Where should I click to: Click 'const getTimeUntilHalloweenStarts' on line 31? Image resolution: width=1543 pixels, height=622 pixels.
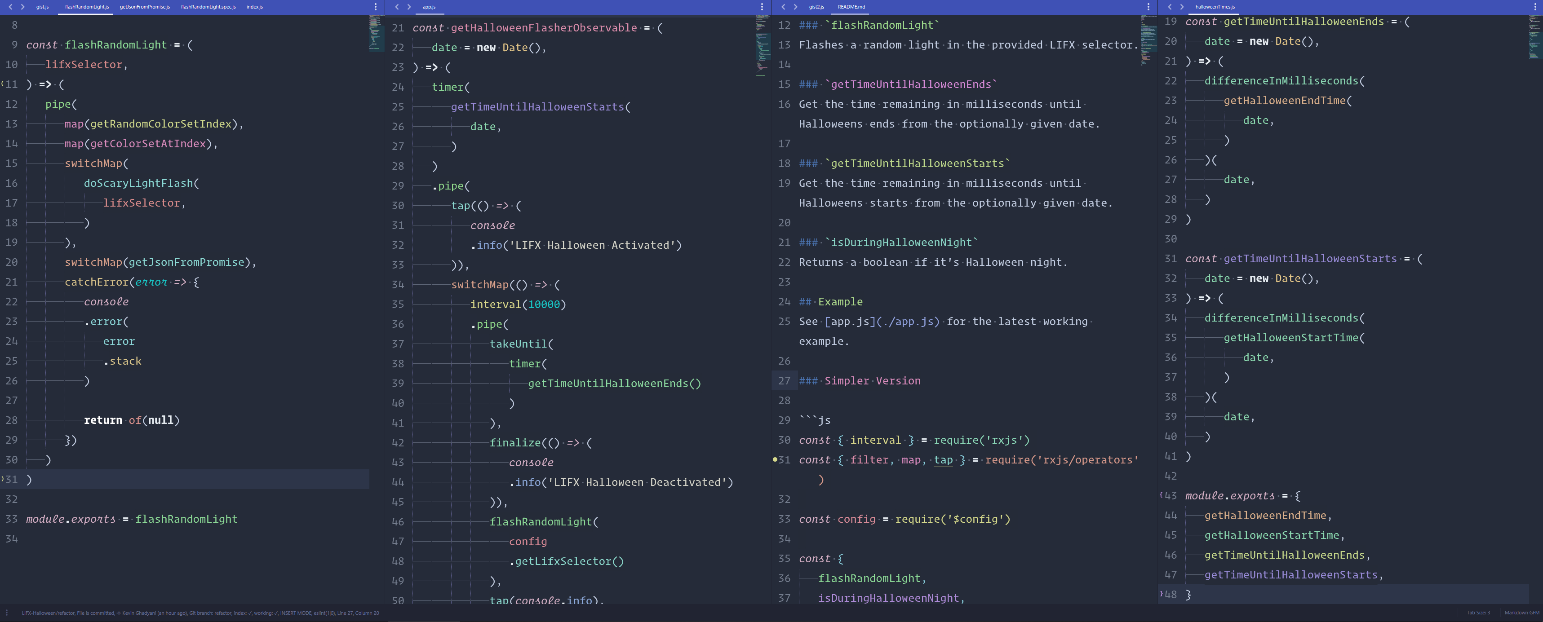tap(1291, 259)
